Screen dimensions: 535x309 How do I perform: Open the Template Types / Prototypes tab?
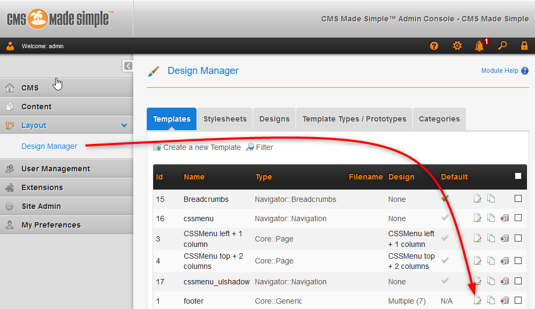tap(354, 119)
